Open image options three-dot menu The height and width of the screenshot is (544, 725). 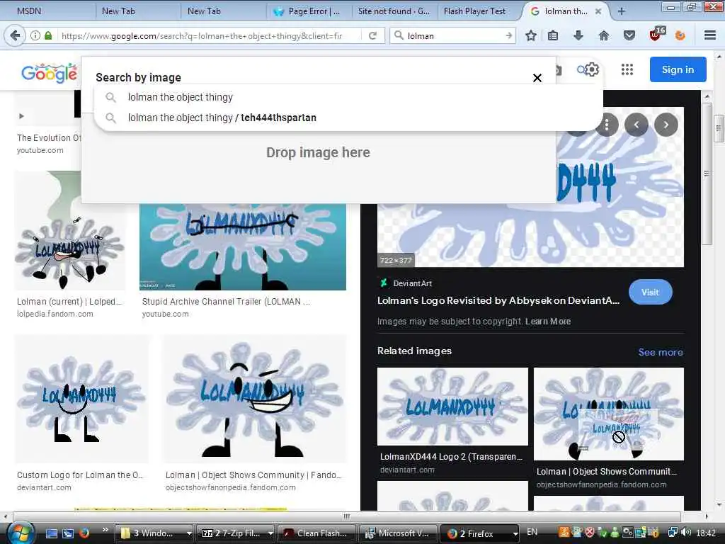pyautogui.click(x=606, y=125)
